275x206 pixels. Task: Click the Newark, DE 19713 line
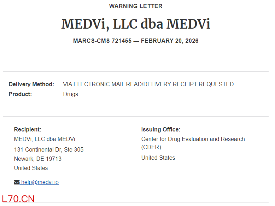pos(38,159)
